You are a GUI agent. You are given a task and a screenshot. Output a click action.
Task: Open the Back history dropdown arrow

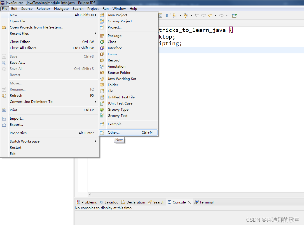point(216,15)
